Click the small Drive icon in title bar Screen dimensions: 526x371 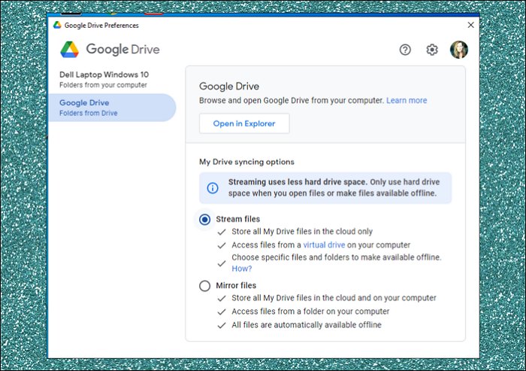point(57,25)
